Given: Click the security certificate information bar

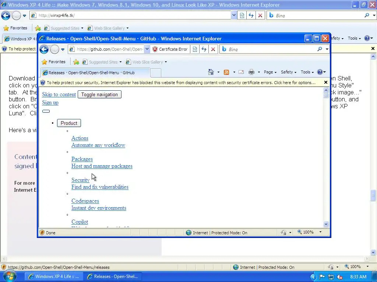Looking at the screenshot, I should [x=181, y=83].
